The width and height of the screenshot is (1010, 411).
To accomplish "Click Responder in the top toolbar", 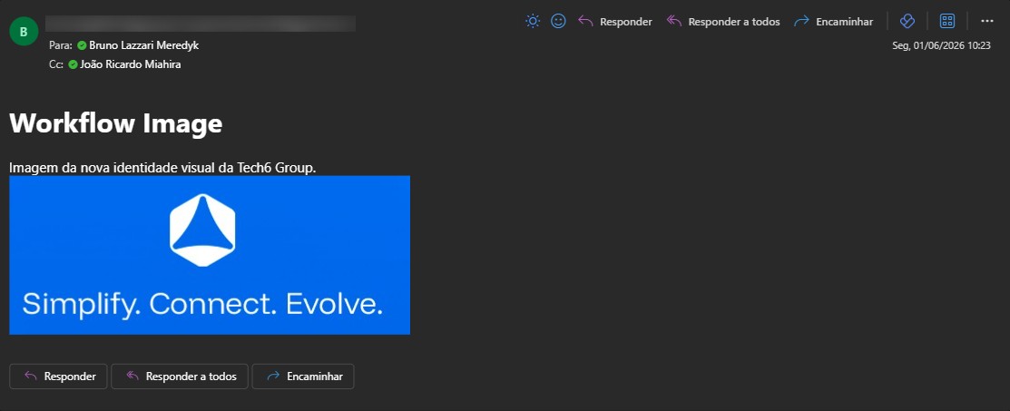I will (x=615, y=21).
